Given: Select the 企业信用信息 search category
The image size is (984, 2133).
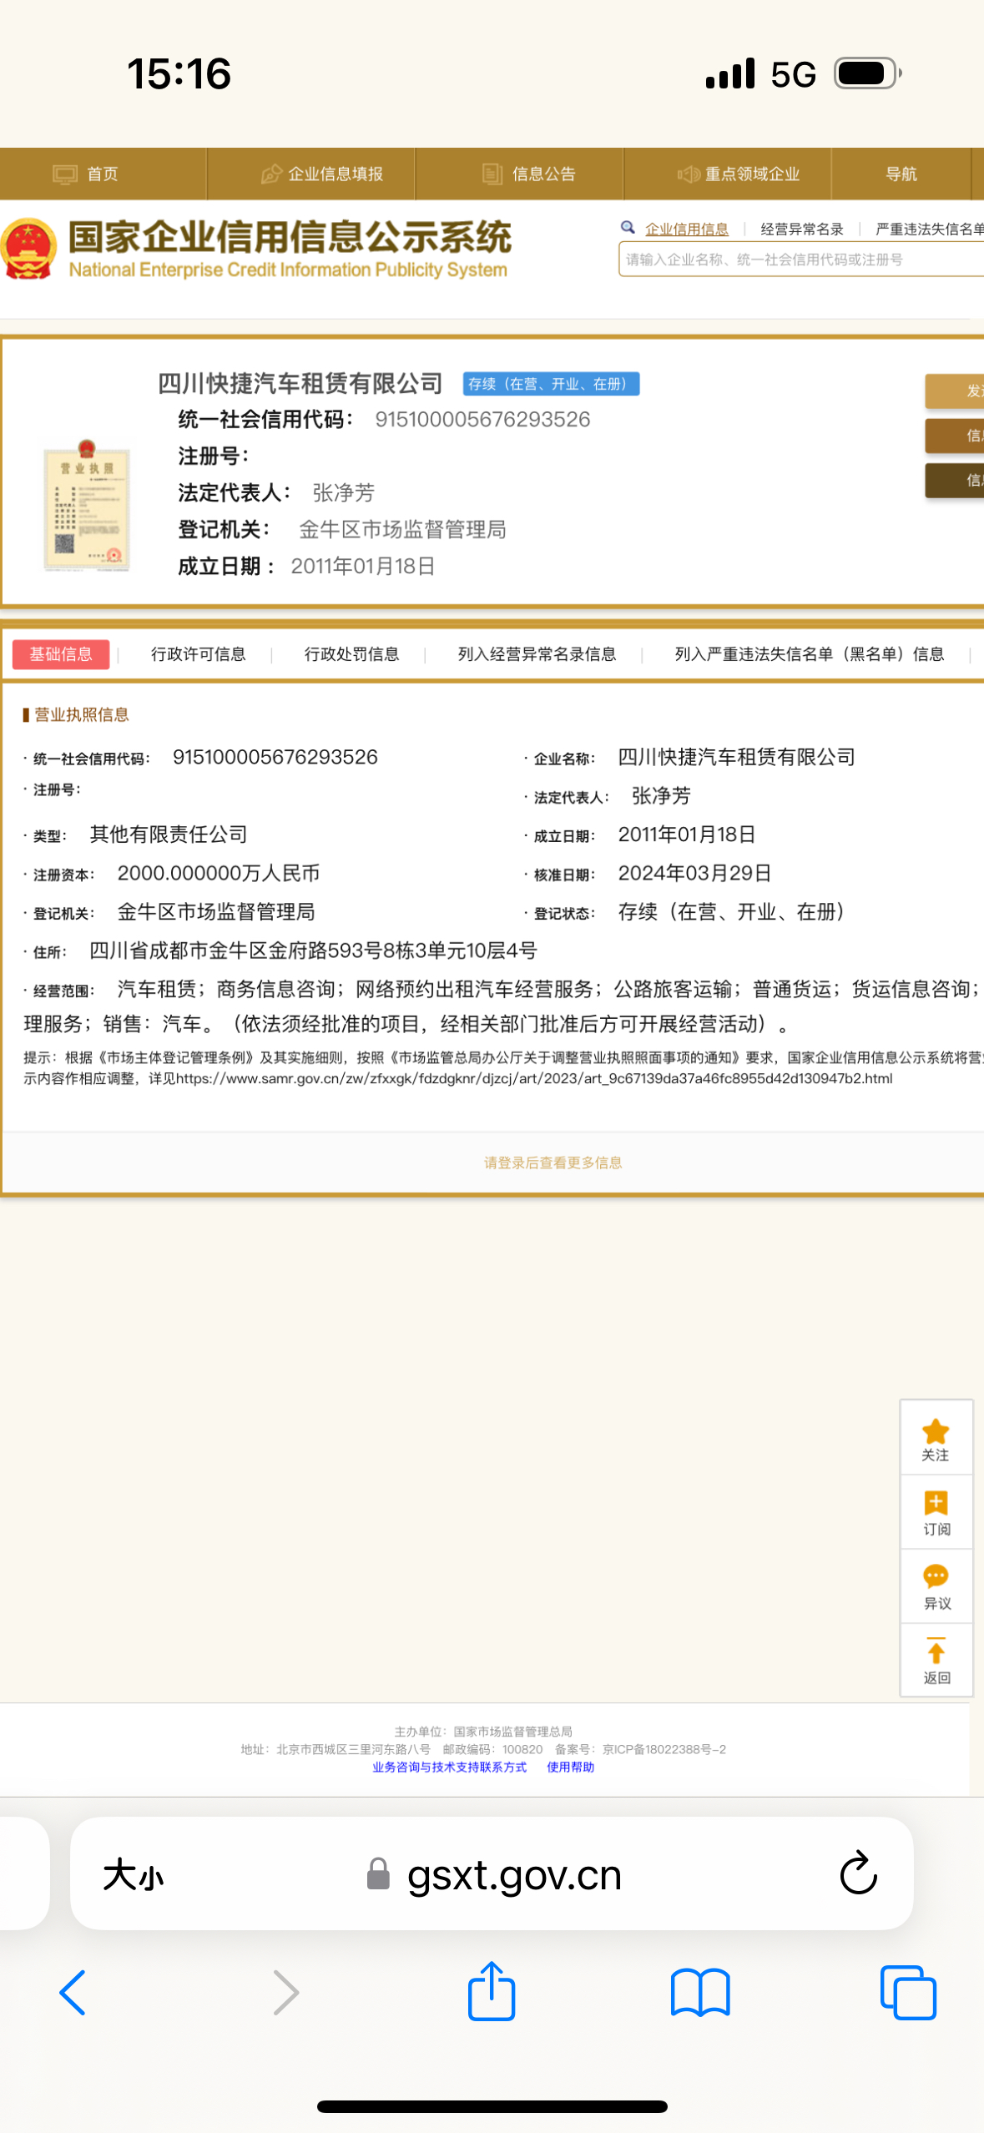Looking at the screenshot, I should [x=687, y=229].
